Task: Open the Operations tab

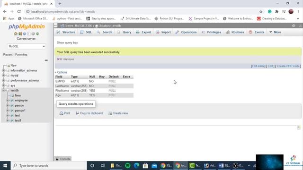Action: [x=186, y=32]
